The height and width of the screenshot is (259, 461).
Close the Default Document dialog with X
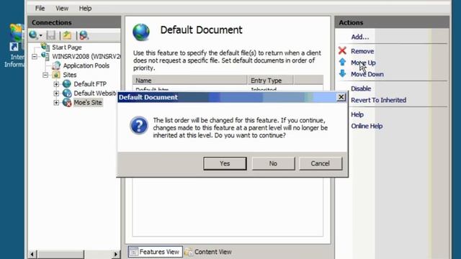coord(341,97)
